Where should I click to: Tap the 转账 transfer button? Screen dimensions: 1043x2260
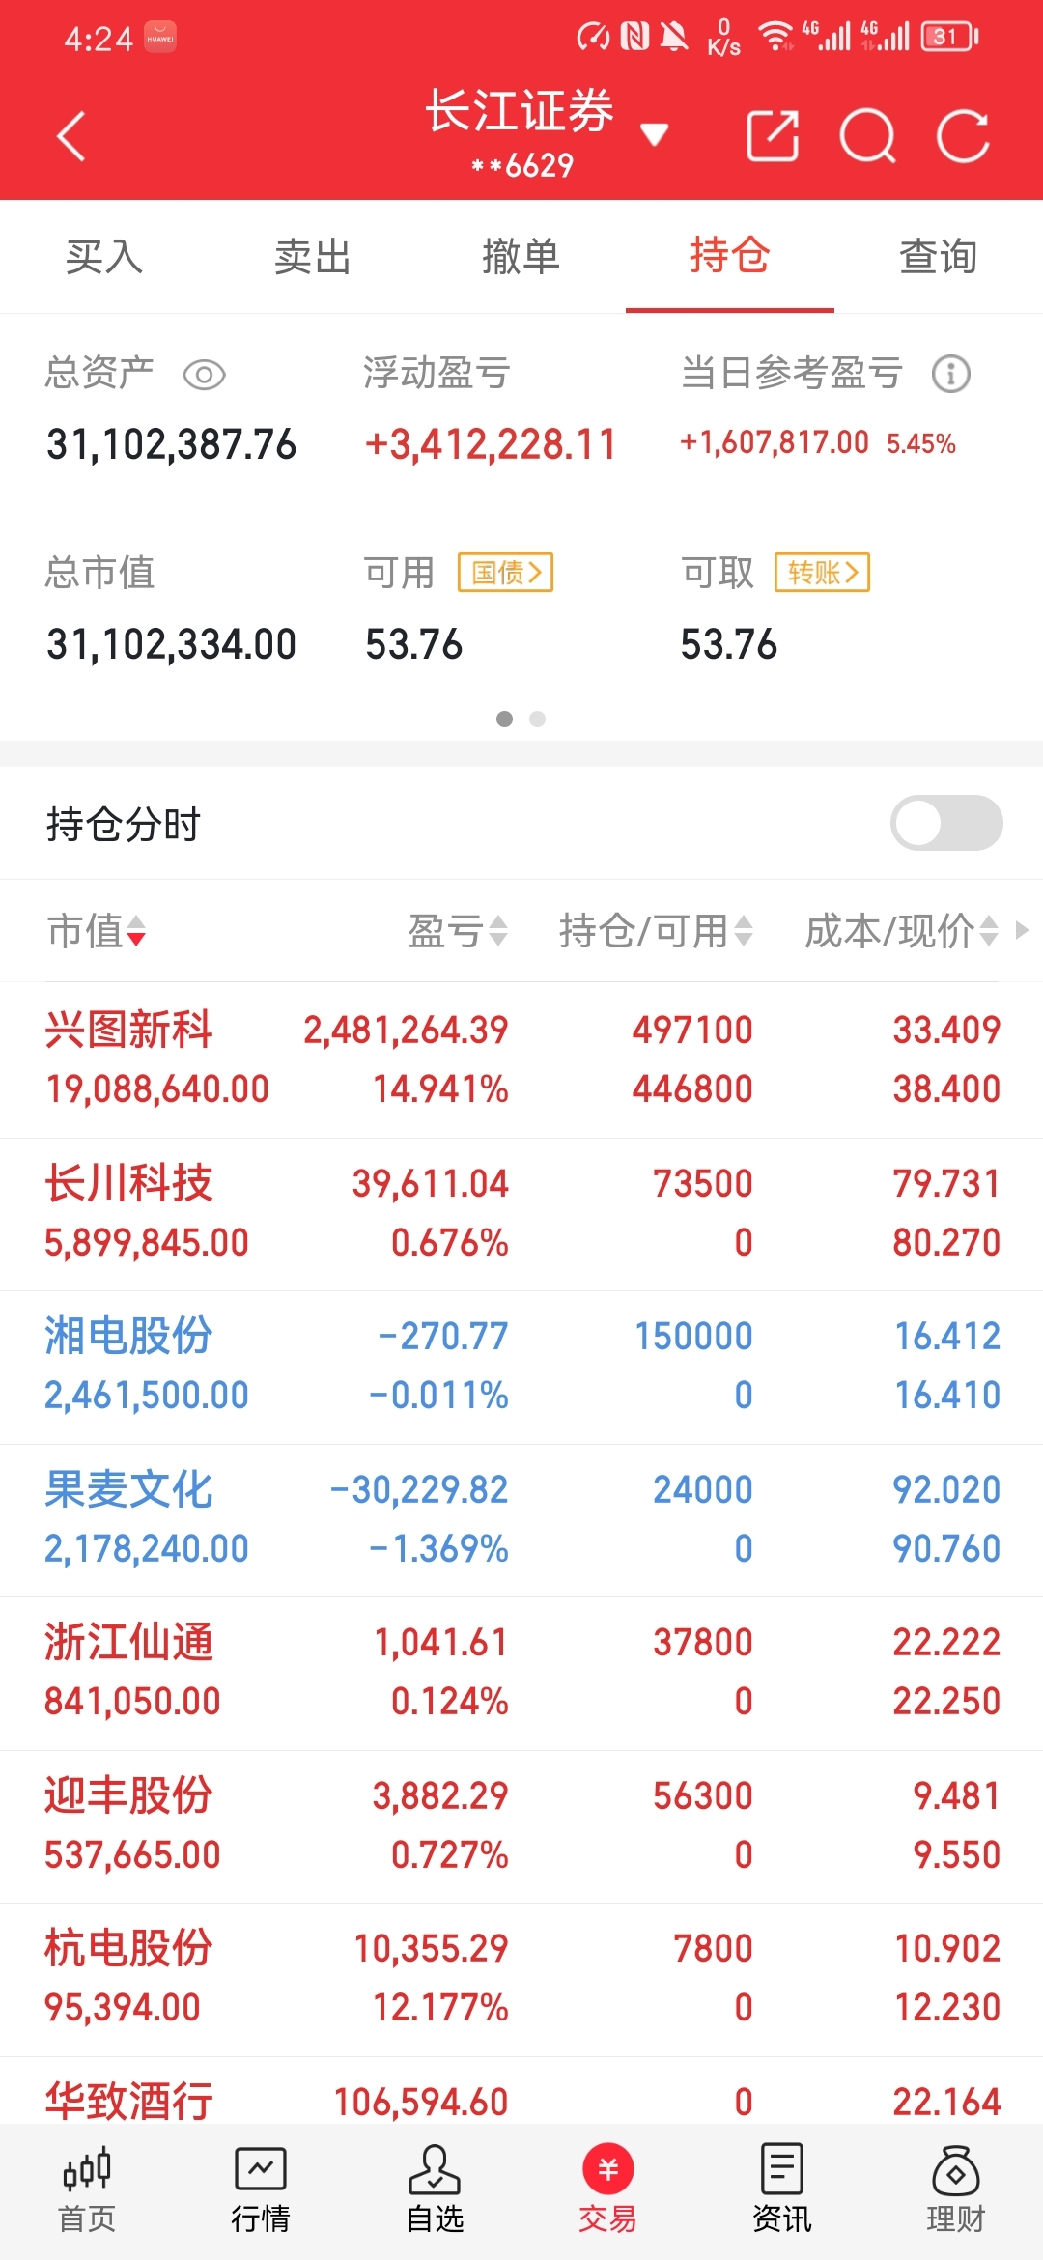[x=823, y=573]
